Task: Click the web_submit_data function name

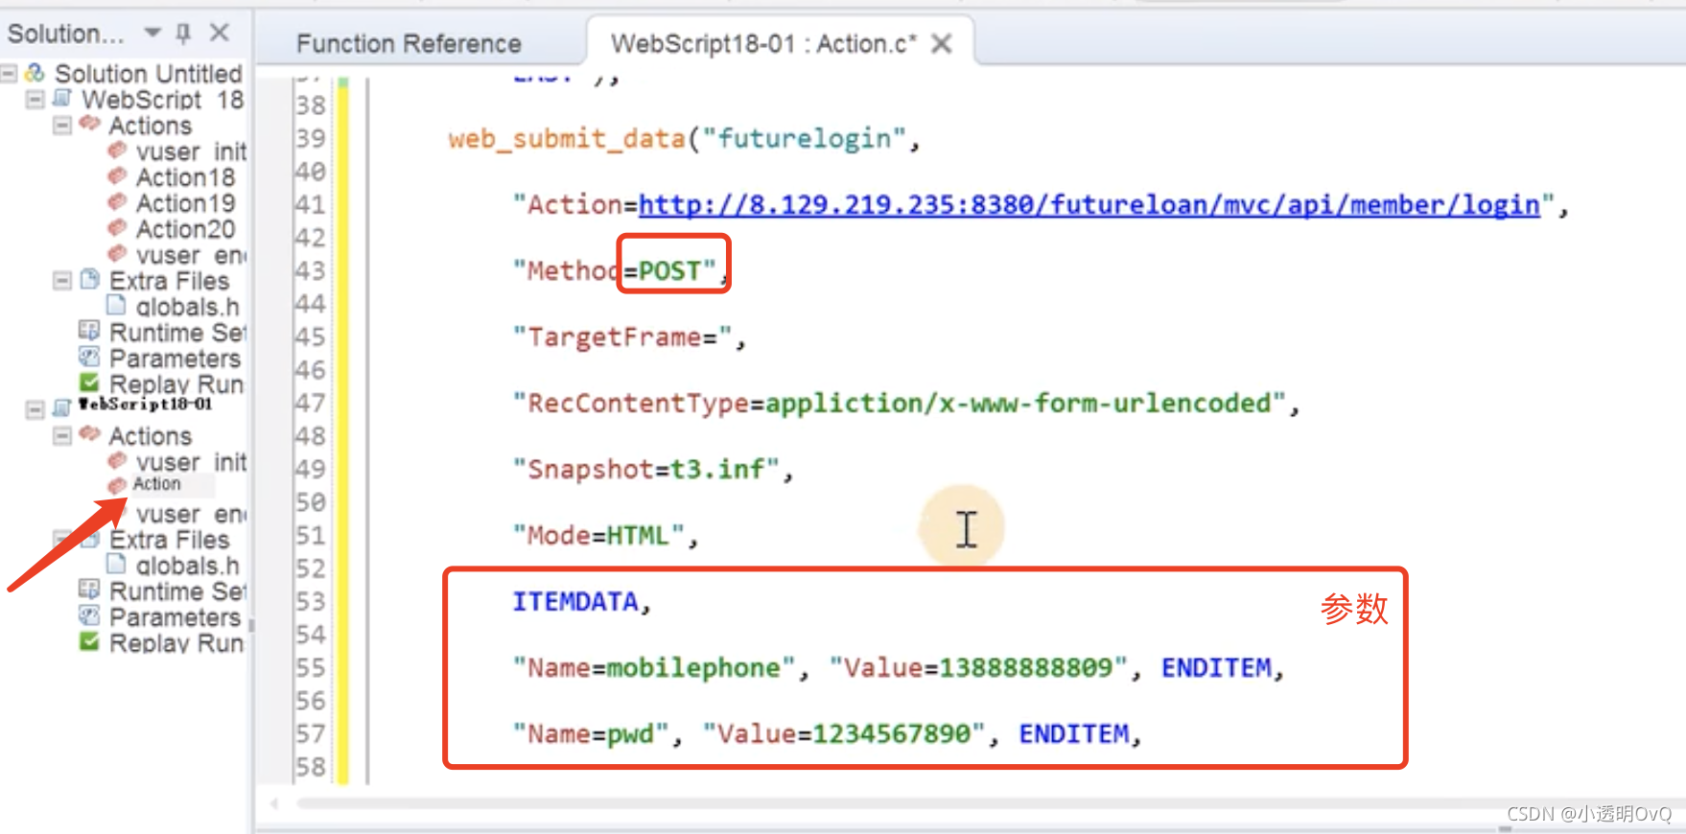Action: [x=567, y=139]
